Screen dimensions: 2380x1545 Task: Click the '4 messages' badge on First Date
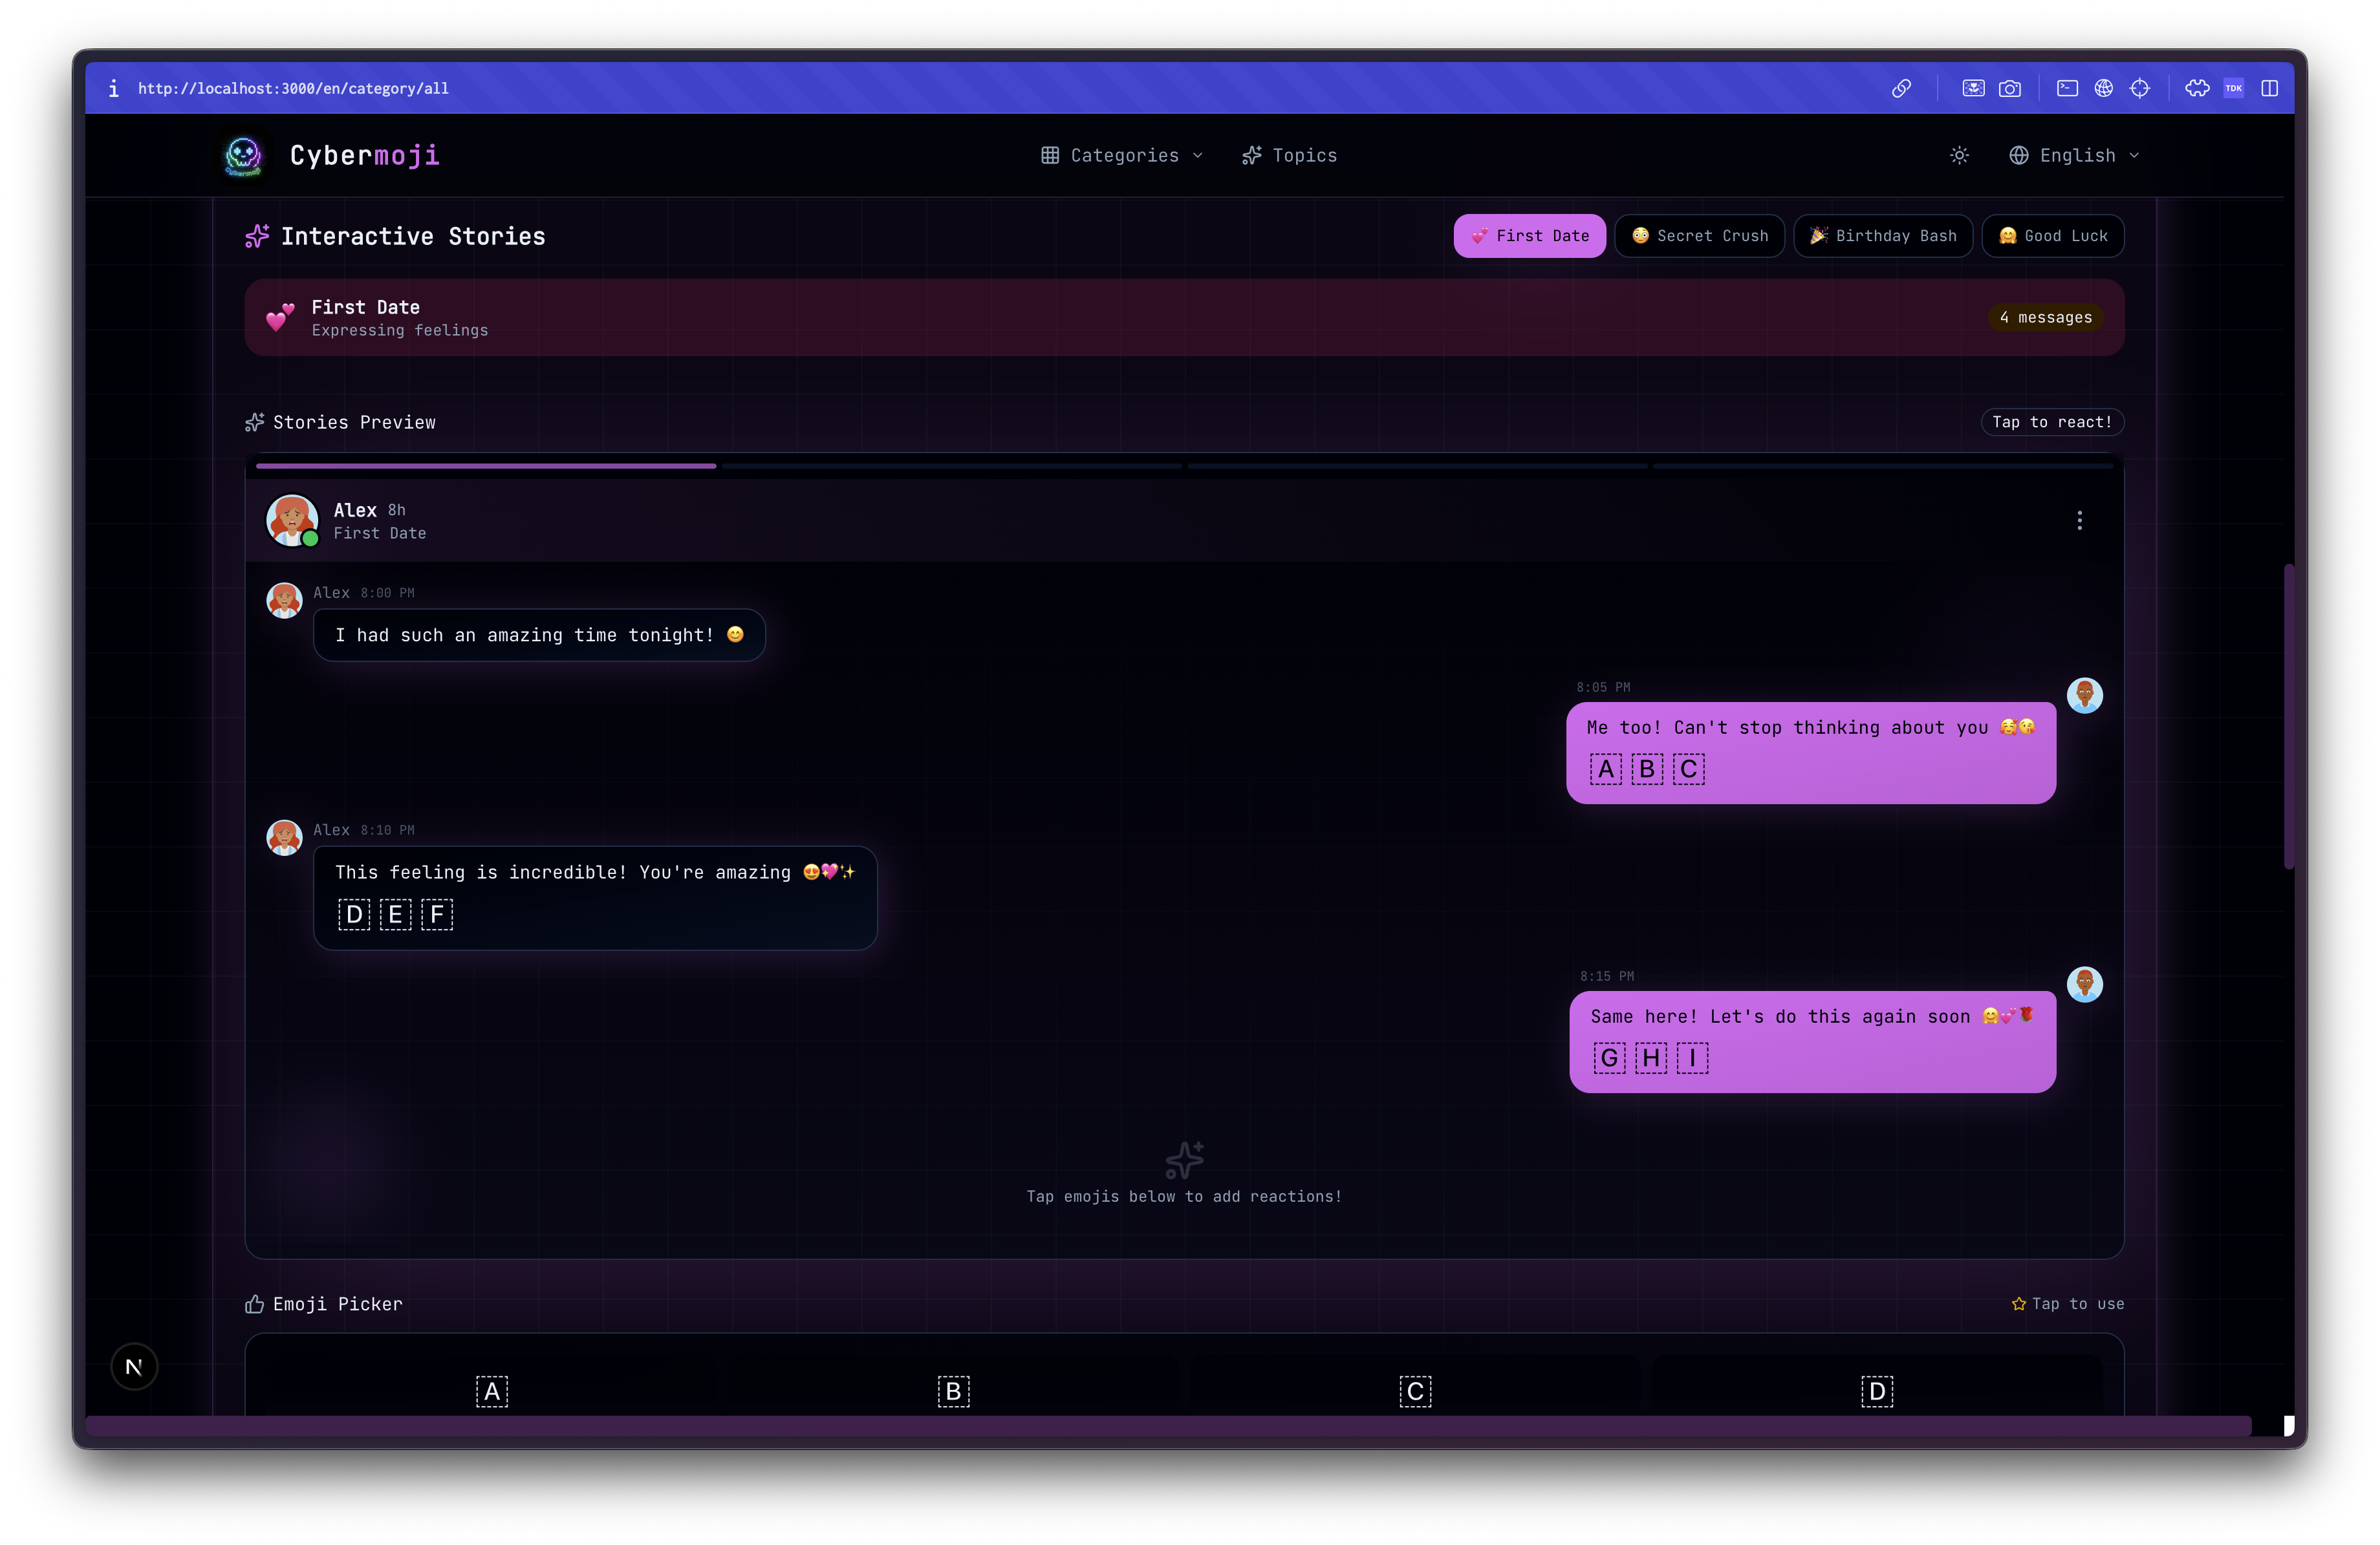point(2046,317)
